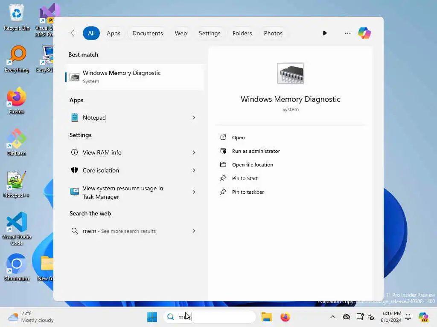Click the taskbar search magnifier icon
The width and height of the screenshot is (437, 327).
[x=171, y=317]
